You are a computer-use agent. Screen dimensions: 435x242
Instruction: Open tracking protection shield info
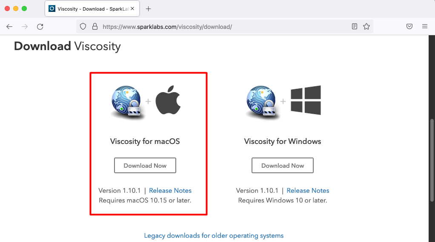(83, 27)
